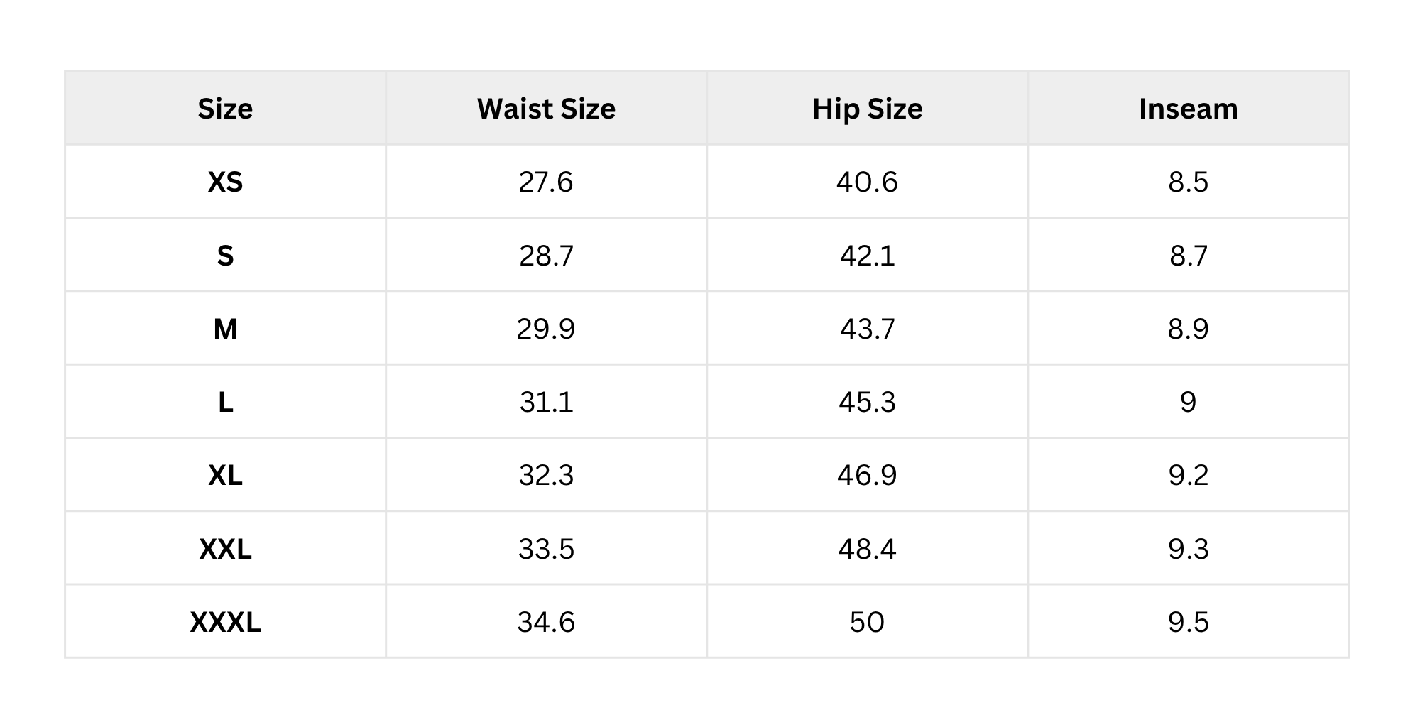Select waist value 34.6 cell
The height and width of the screenshot is (710, 1420).
pyautogui.click(x=546, y=622)
